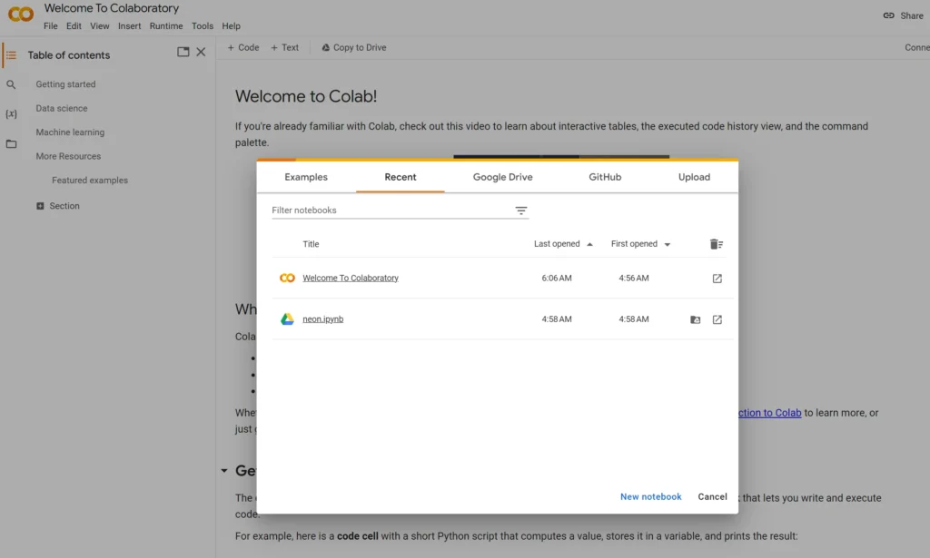
Task: Click the Colab logo in the header
Action: (x=20, y=14)
